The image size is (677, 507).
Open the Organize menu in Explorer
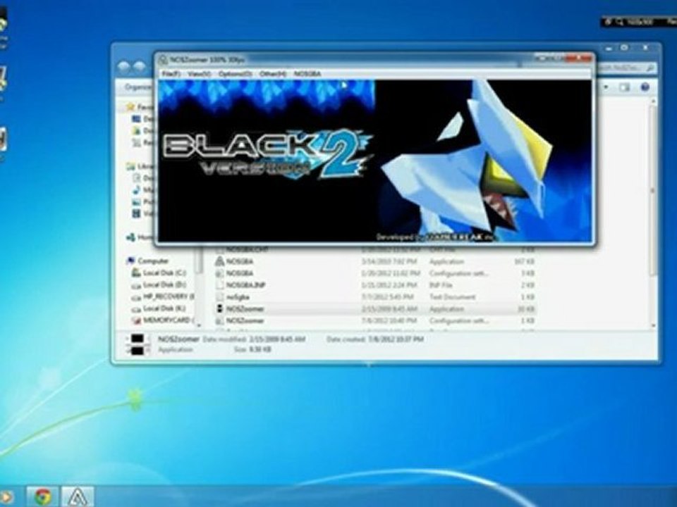[x=138, y=87]
